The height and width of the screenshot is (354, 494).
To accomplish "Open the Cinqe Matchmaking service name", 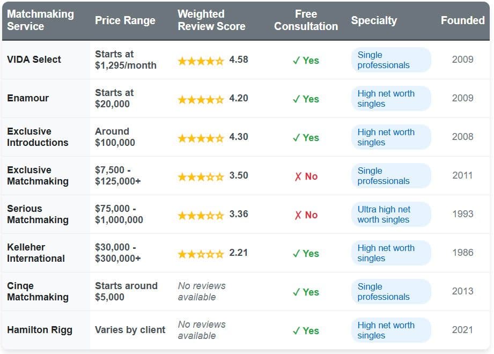I will click(38, 291).
